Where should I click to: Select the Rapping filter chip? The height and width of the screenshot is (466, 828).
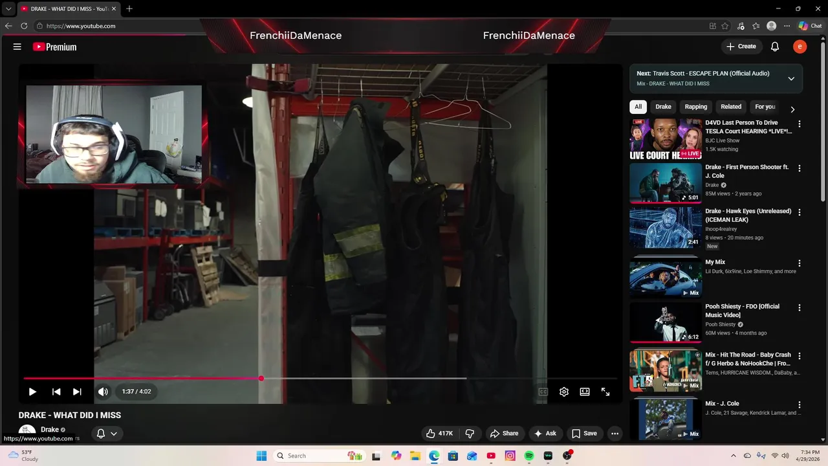click(x=696, y=107)
